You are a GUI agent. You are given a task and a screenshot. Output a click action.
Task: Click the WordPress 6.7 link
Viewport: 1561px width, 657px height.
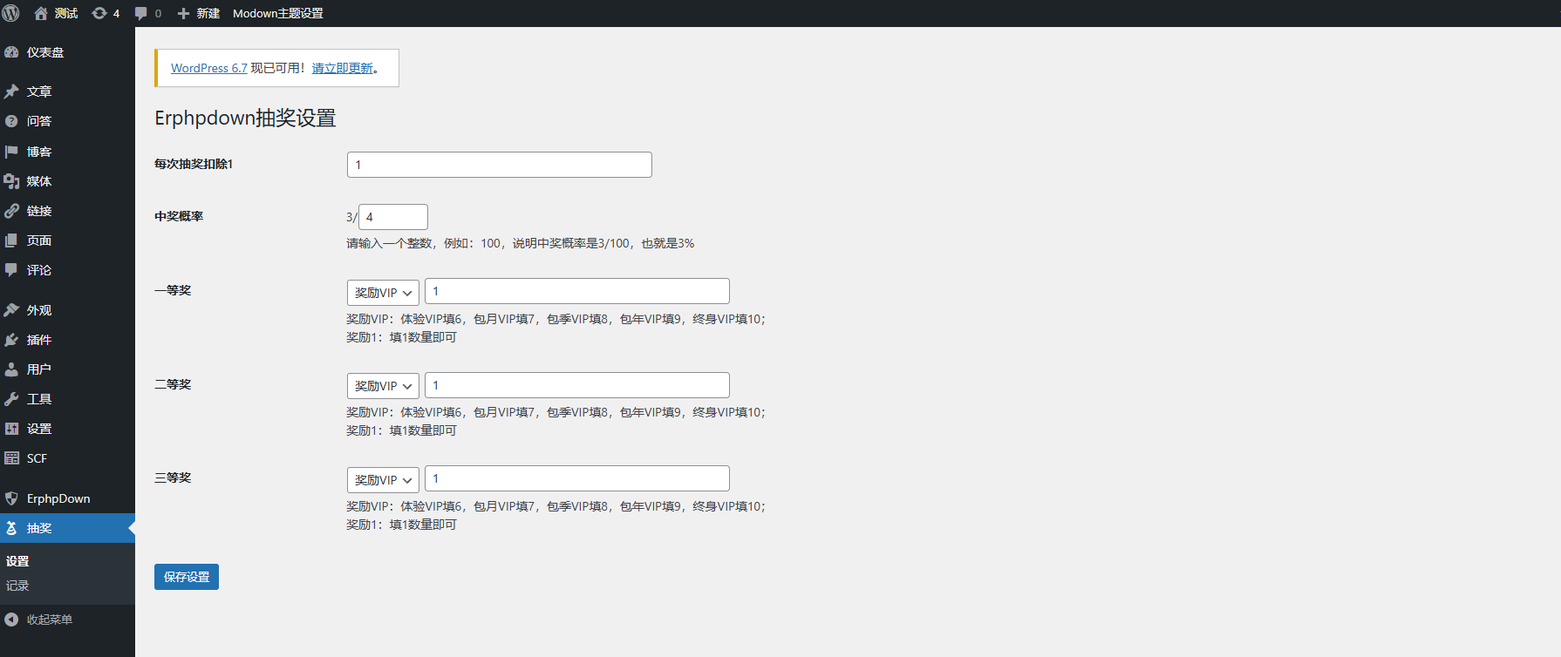[209, 68]
